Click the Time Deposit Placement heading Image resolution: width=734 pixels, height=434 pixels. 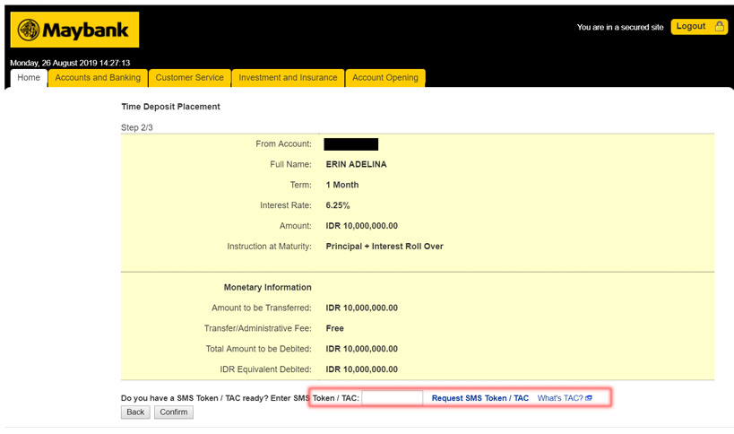click(x=170, y=107)
